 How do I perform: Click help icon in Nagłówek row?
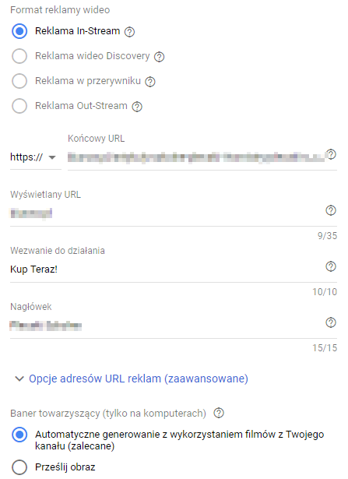coord(331,322)
